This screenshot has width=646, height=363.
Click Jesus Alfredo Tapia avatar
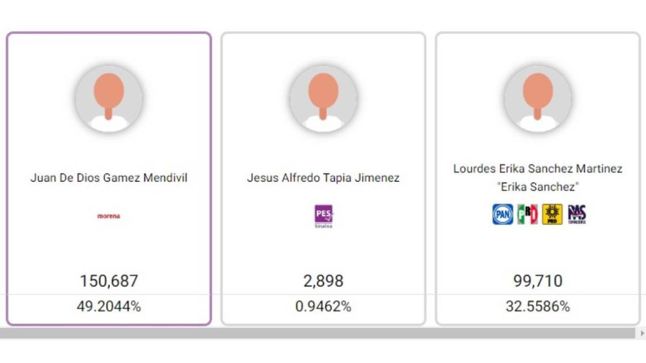(323, 99)
